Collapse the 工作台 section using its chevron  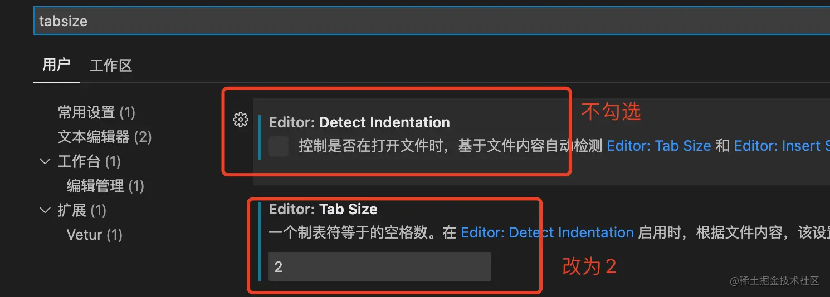45,161
